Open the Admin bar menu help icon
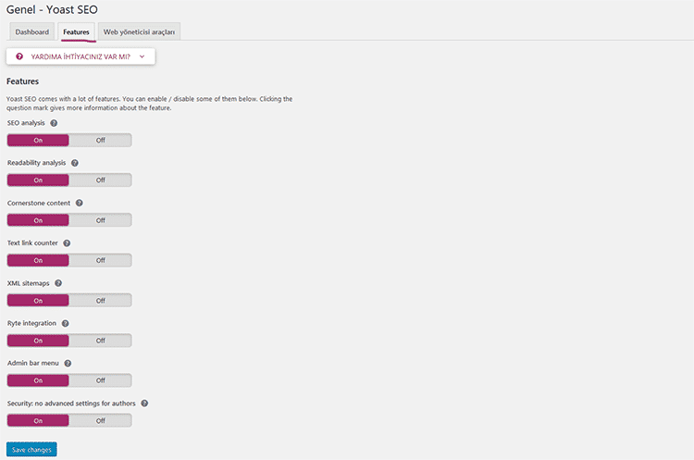The height and width of the screenshot is (460, 694). [68, 363]
